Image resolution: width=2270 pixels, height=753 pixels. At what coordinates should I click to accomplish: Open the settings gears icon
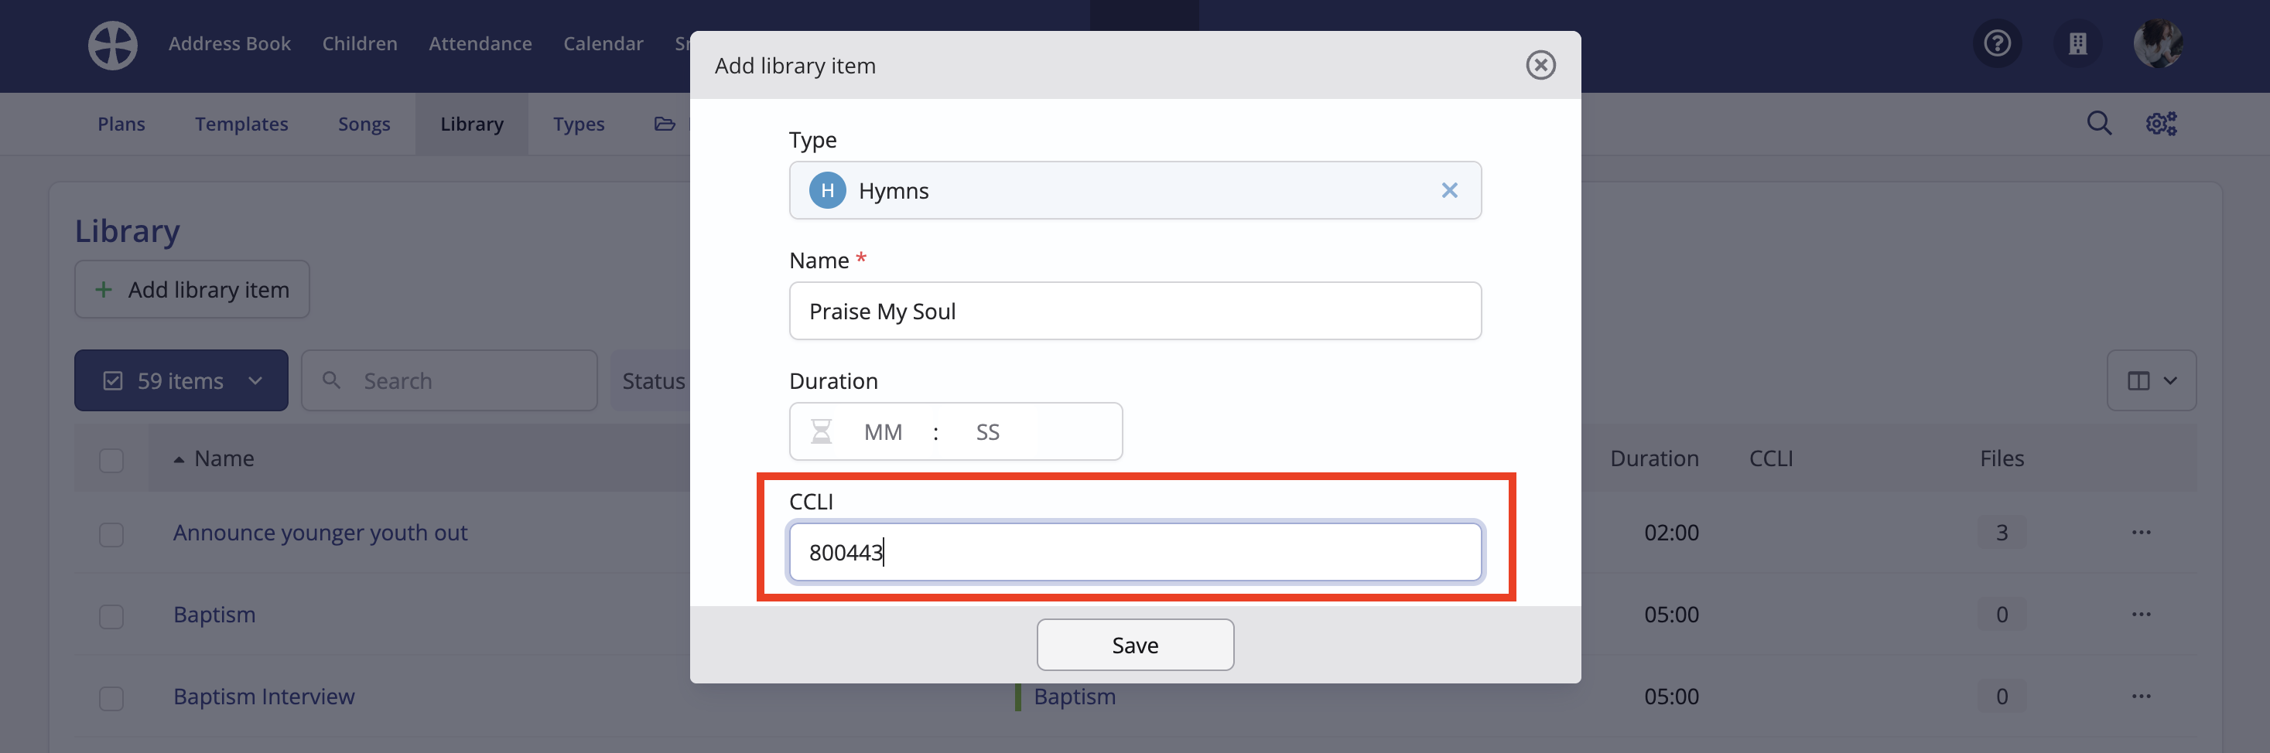[2161, 123]
